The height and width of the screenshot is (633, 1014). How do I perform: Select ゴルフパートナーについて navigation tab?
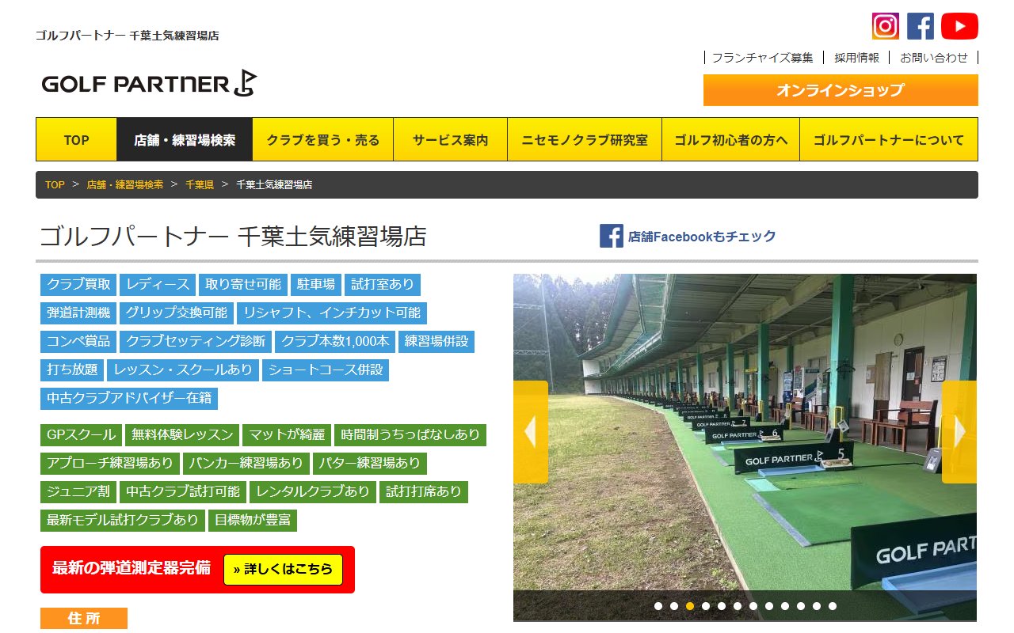coord(889,140)
